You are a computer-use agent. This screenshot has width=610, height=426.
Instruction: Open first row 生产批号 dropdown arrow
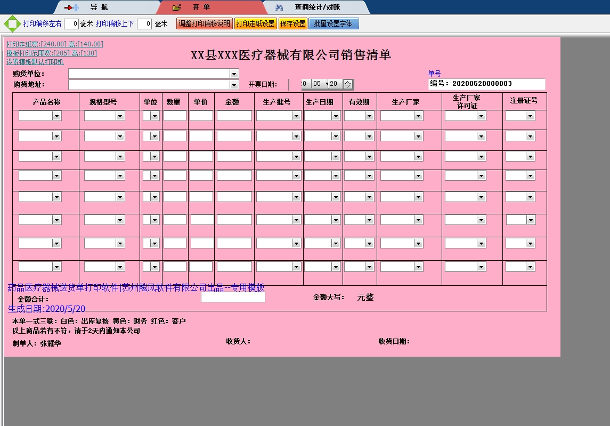coord(296,116)
